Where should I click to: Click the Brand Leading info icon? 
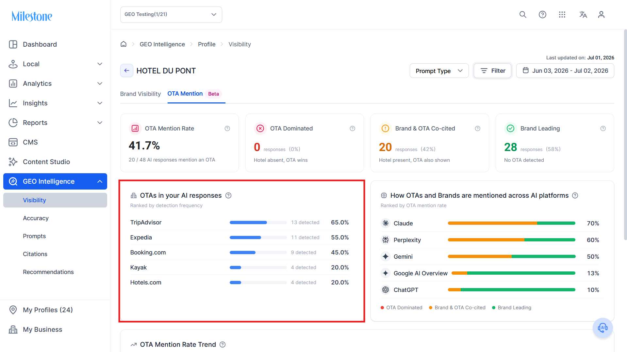coord(603,129)
